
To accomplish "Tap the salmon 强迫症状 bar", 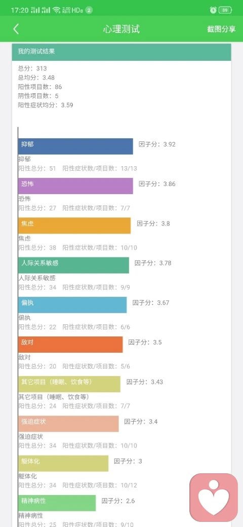I will (x=68, y=424).
